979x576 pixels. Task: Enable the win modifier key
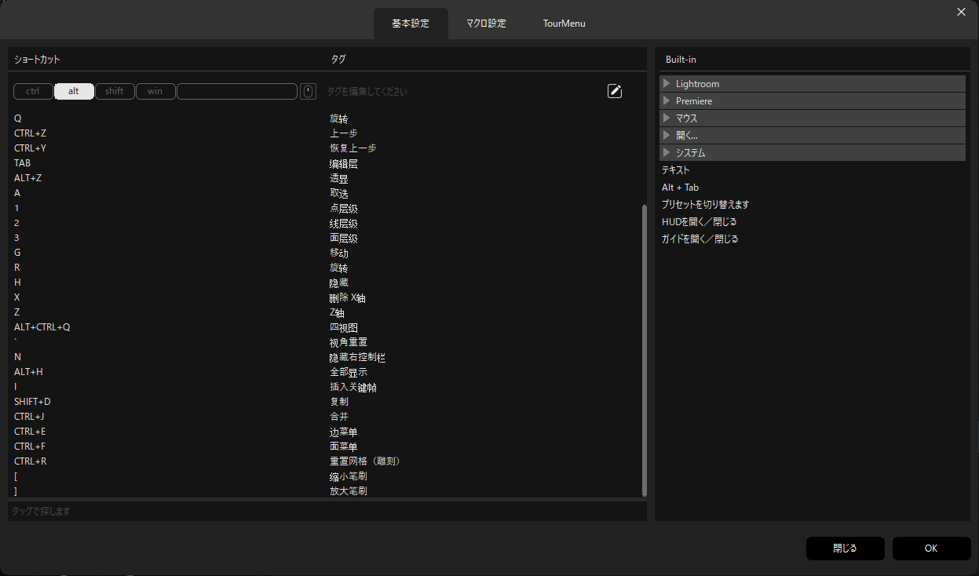(155, 92)
